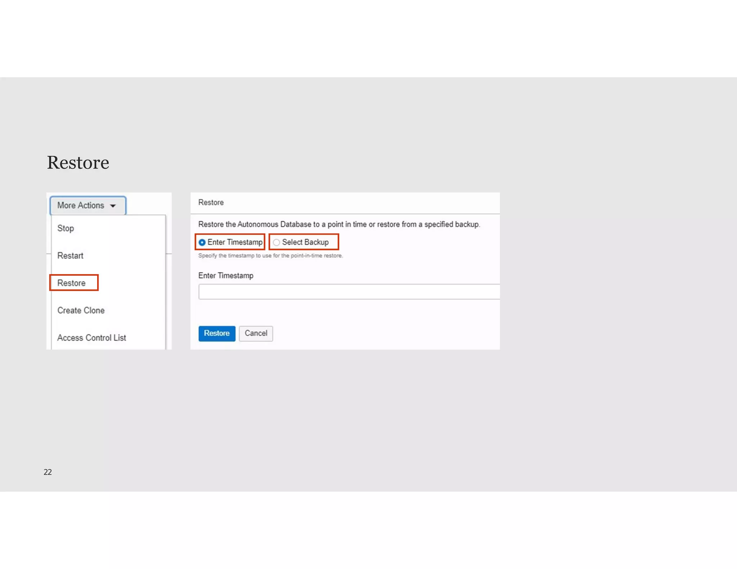Click the Select Backup option label

305,242
